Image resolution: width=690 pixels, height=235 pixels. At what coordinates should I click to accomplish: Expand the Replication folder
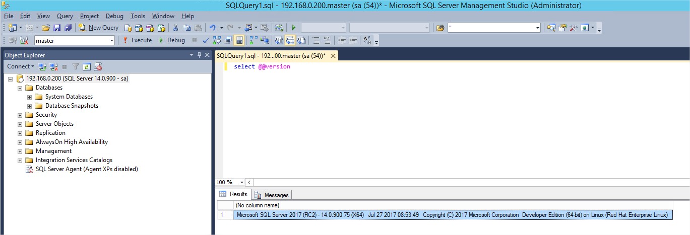pos(20,133)
